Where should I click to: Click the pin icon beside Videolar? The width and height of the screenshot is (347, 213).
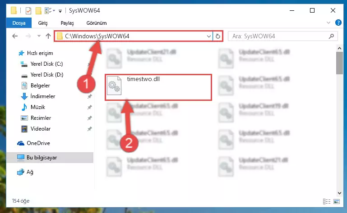(x=89, y=129)
